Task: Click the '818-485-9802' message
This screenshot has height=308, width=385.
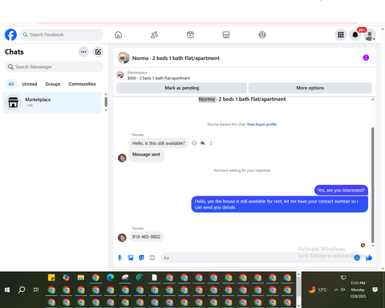Action: [146, 237]
